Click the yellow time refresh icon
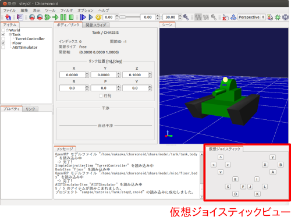This screenshot has width=291, height=217. [x=98, y=17]
